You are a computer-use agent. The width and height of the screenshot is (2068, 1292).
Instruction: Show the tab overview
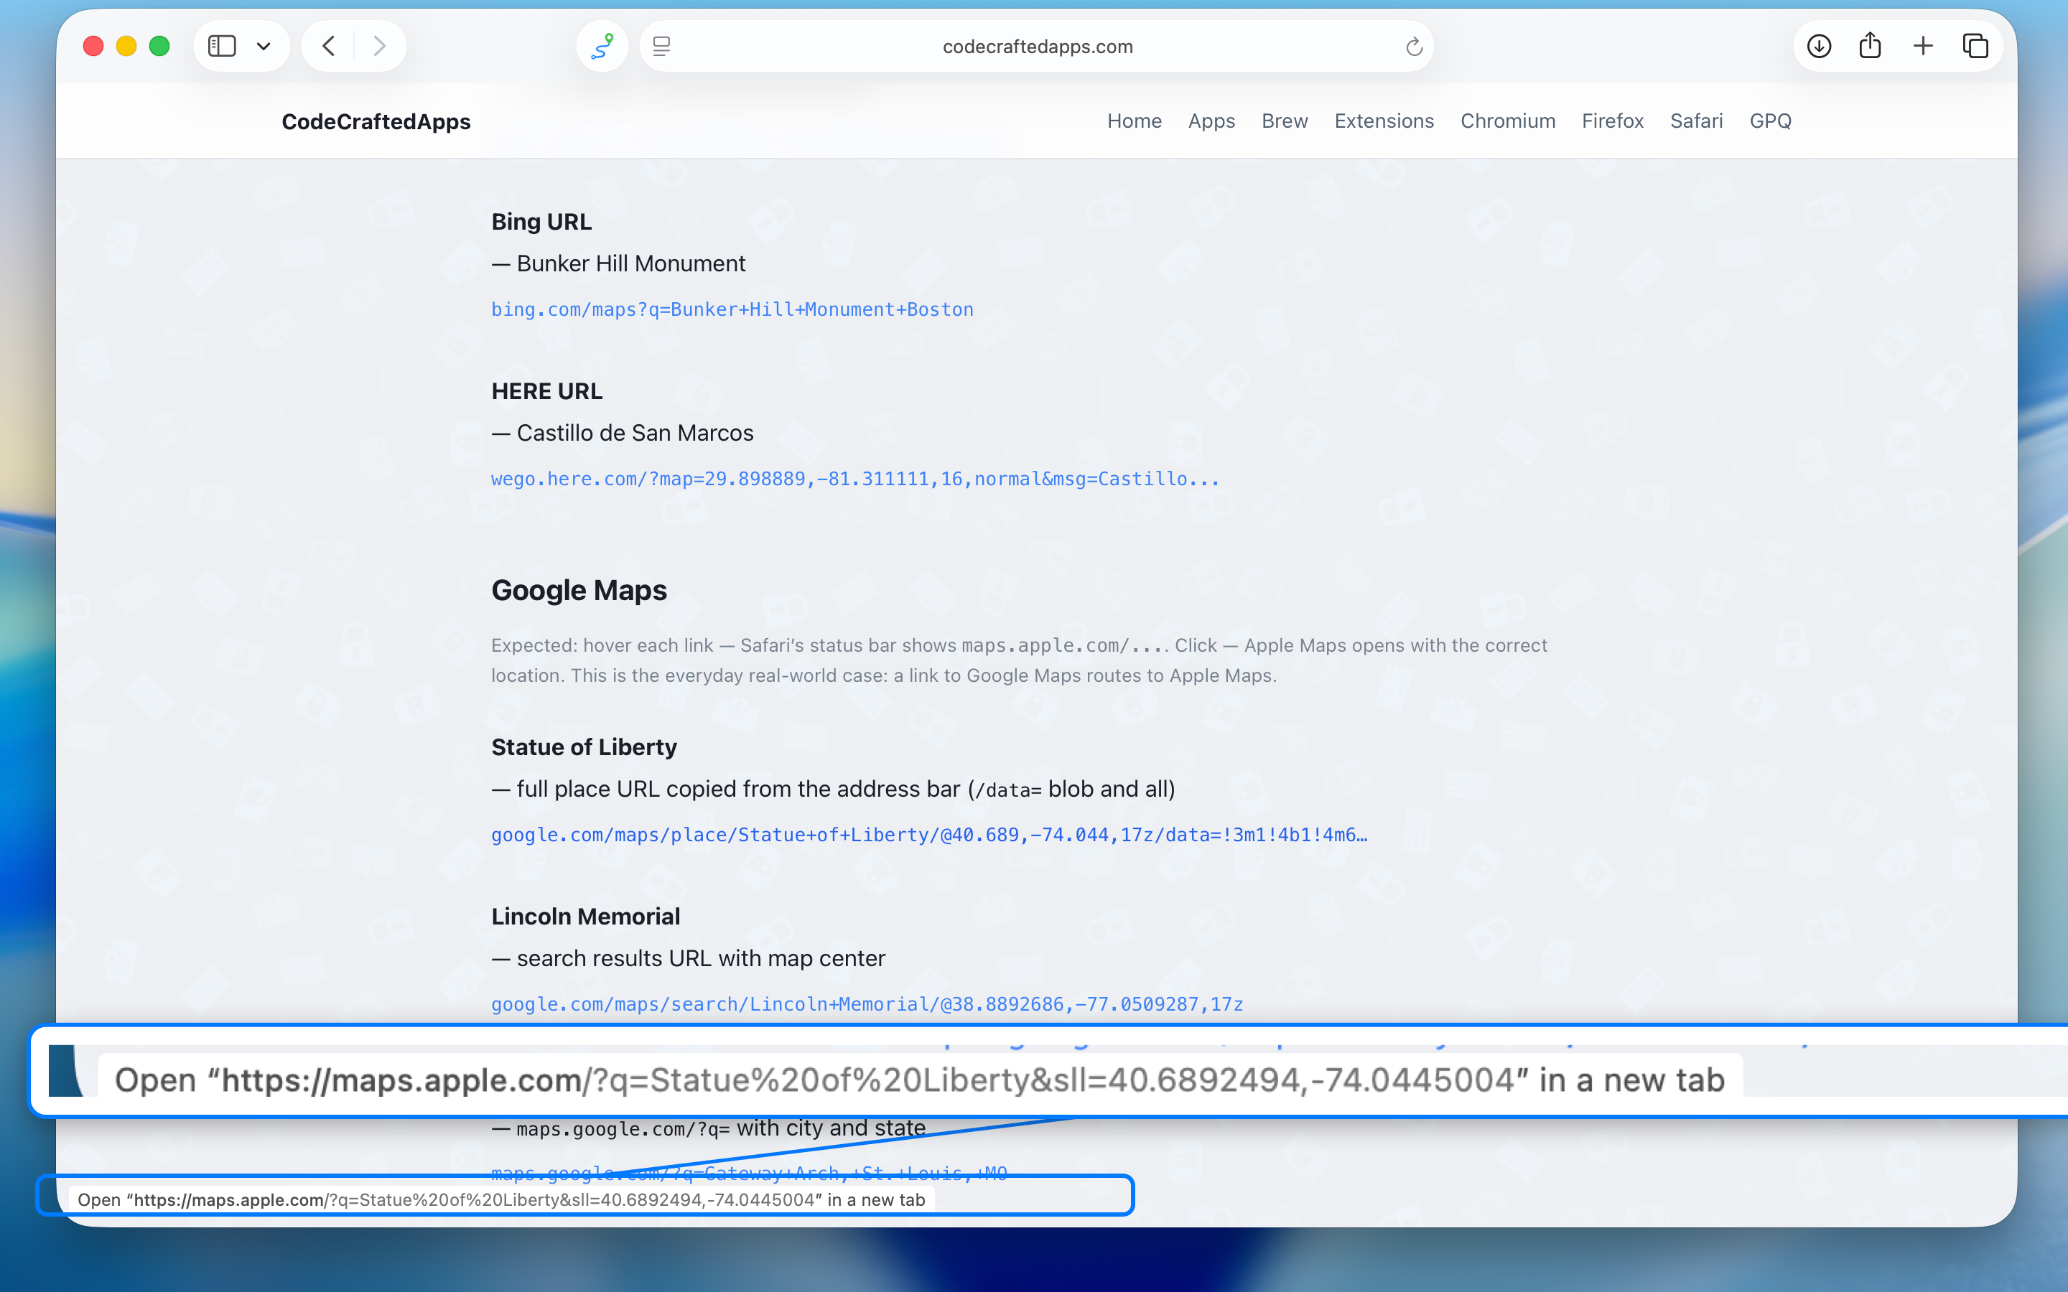coord(1975,46)
